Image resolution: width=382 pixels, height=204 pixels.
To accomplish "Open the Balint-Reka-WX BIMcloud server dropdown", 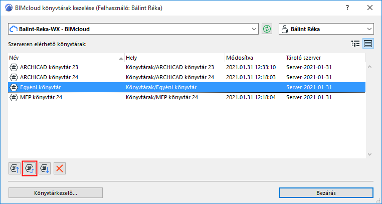I will tap(133, 29).
